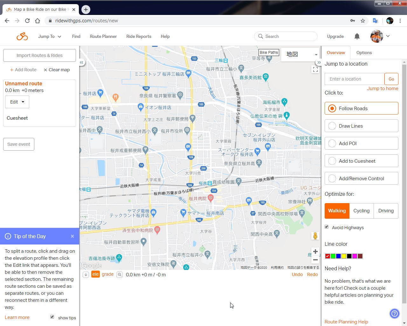Viewport: 407px width, 326px height.
Task: Toggle fullscreen map view
Action: tap(315, 69)
